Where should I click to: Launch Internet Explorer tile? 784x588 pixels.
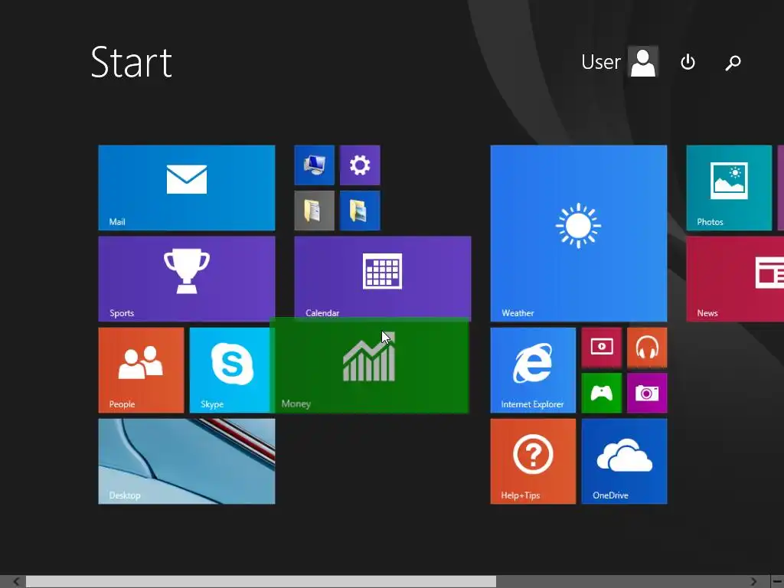[533, 370]
